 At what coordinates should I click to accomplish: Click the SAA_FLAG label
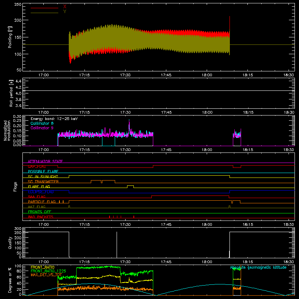37,197
